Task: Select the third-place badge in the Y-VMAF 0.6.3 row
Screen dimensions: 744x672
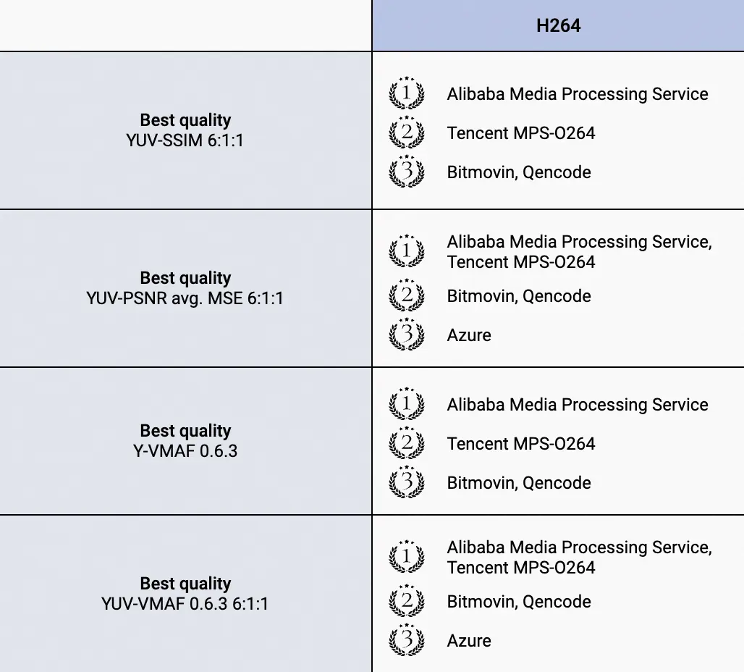Action: point(407,482)
